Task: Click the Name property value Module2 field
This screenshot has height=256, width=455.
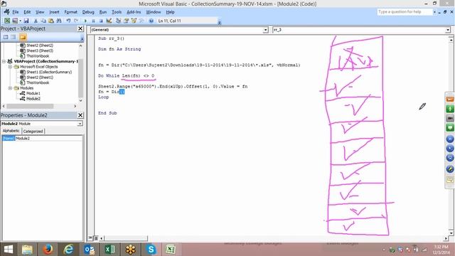Action: [48, 139]
